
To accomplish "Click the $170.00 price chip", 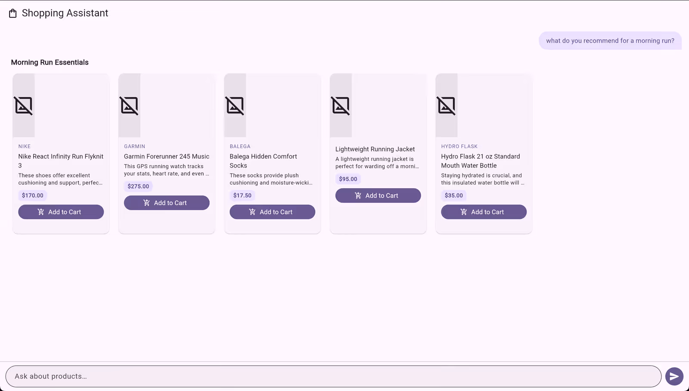I will point(33,195).
